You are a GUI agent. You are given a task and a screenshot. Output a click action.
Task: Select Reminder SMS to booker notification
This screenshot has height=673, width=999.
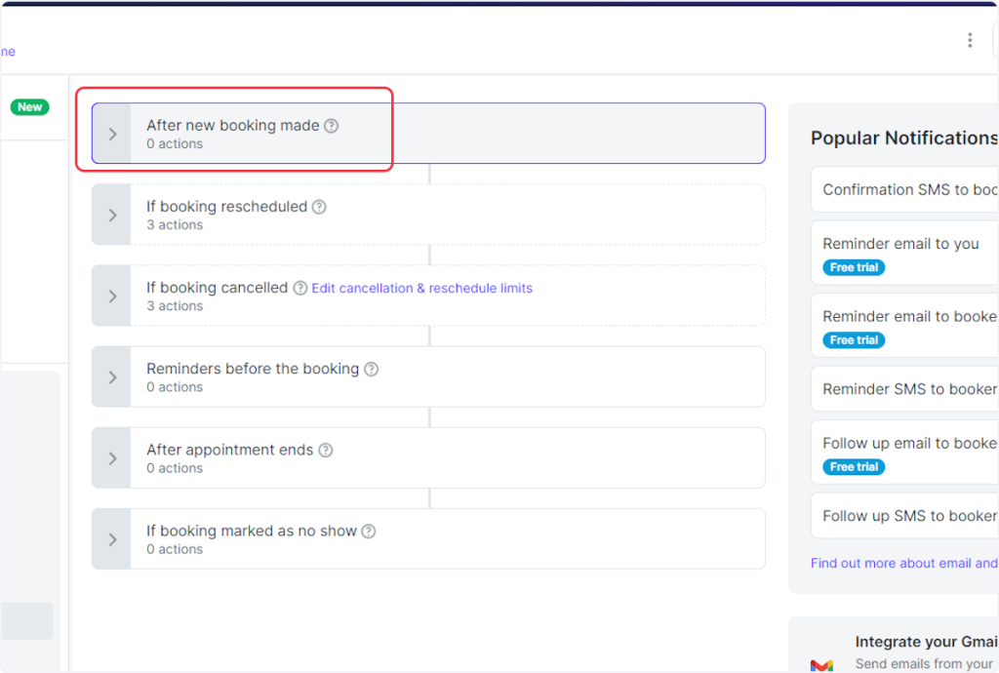[907, 388]
